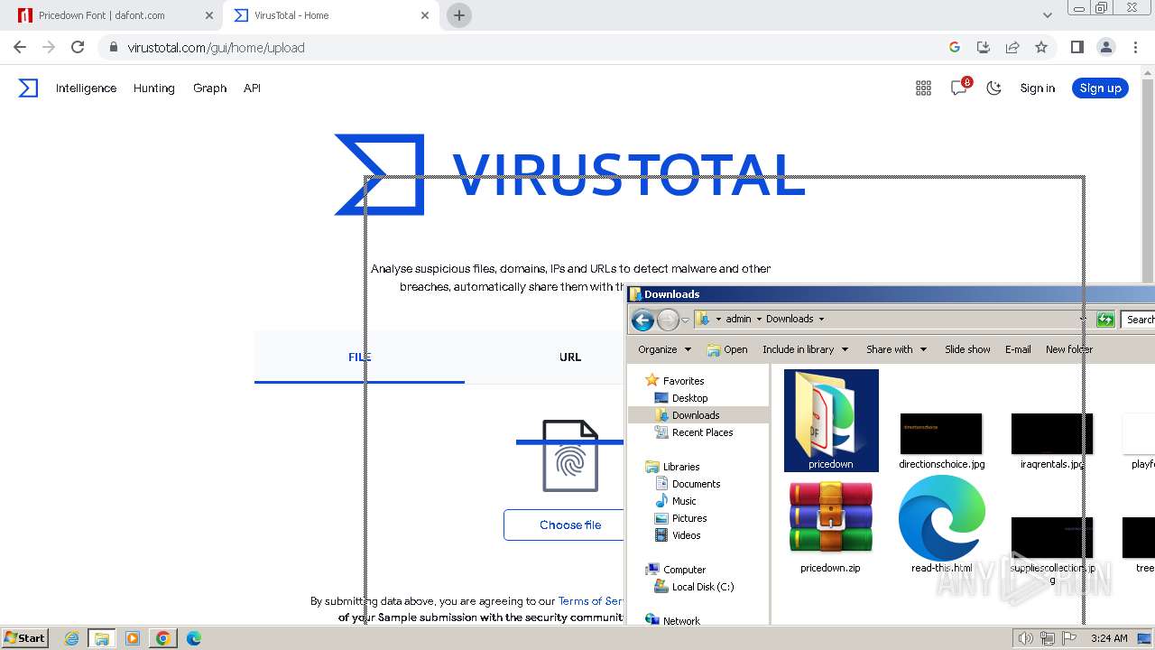
Task: Open the Google apps grid icon
Action: coord(923,88)
